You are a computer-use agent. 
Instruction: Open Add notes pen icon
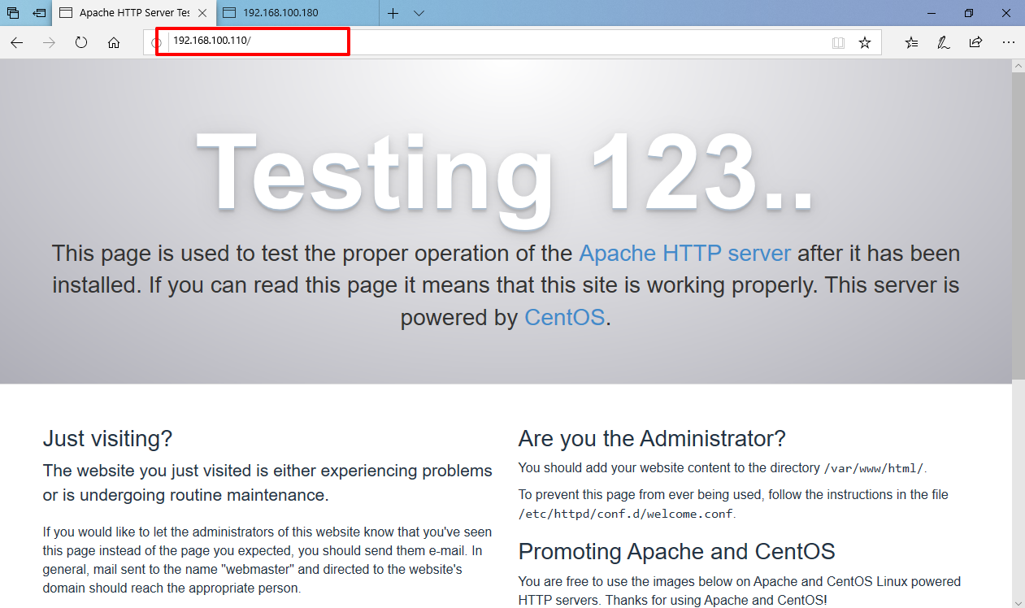tap(944, 42)
